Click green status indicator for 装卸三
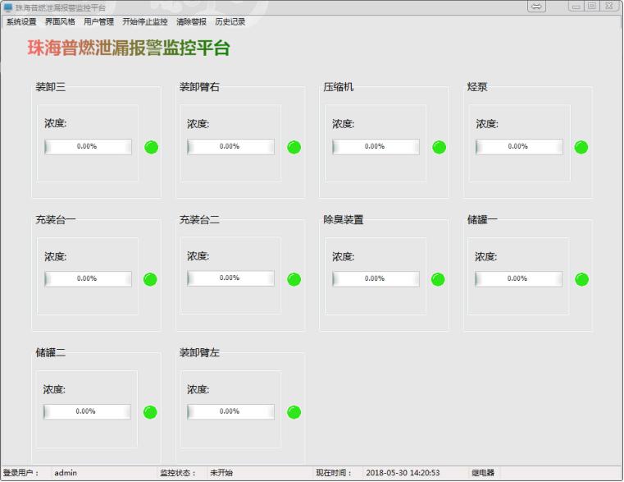 click(x=151, y=147)
